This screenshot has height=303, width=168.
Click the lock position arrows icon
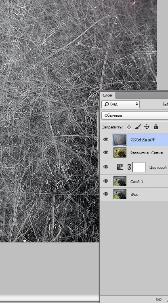pos(147,127)
